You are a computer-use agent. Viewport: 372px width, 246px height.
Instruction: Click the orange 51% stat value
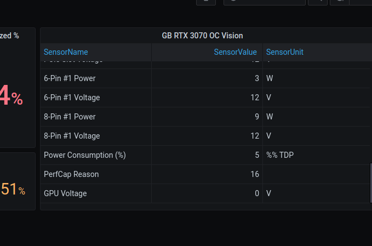pyautogui.click(x=13, y=189)
